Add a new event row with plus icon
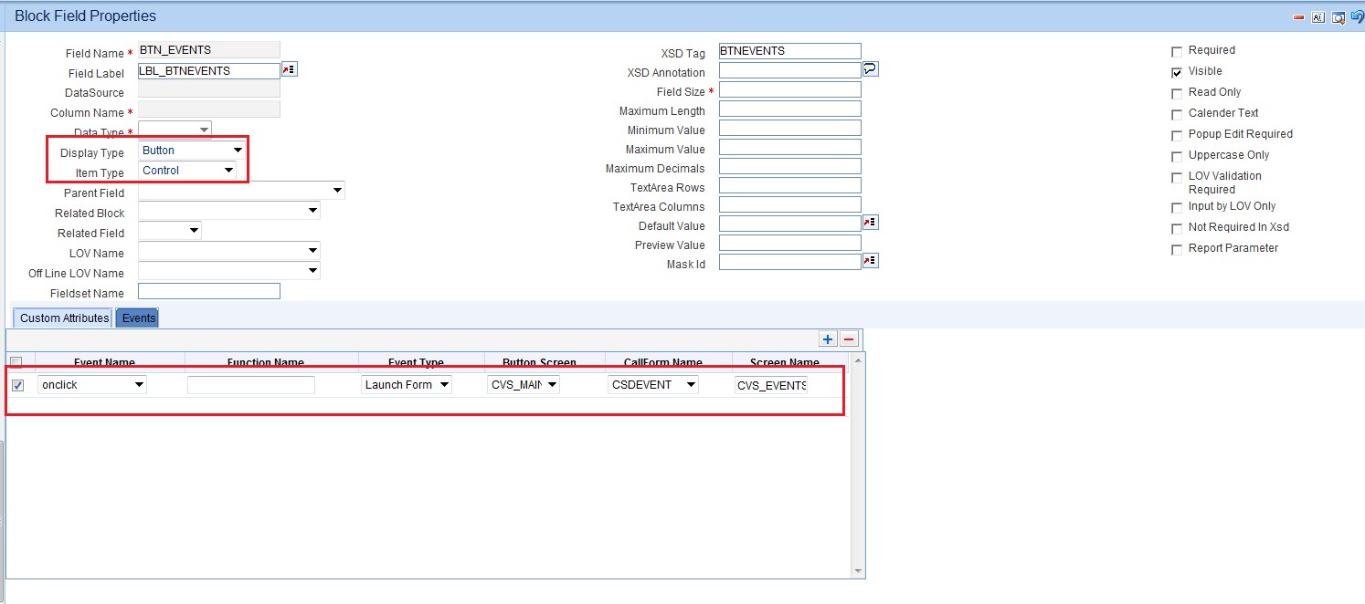The image size is (1365, 604). click(x=828, y=339)
